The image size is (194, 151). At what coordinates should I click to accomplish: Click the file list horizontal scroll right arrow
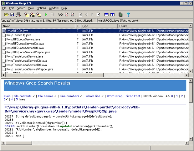click(x=187, y=75)
